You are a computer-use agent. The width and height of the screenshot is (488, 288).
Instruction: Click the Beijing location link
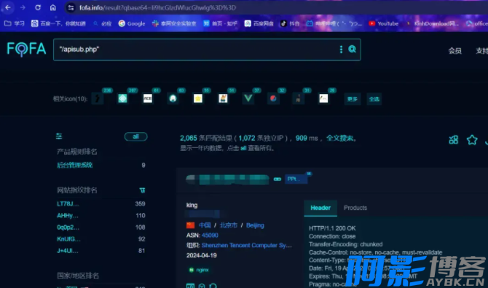pyautogui.click(x=255, y=225)
